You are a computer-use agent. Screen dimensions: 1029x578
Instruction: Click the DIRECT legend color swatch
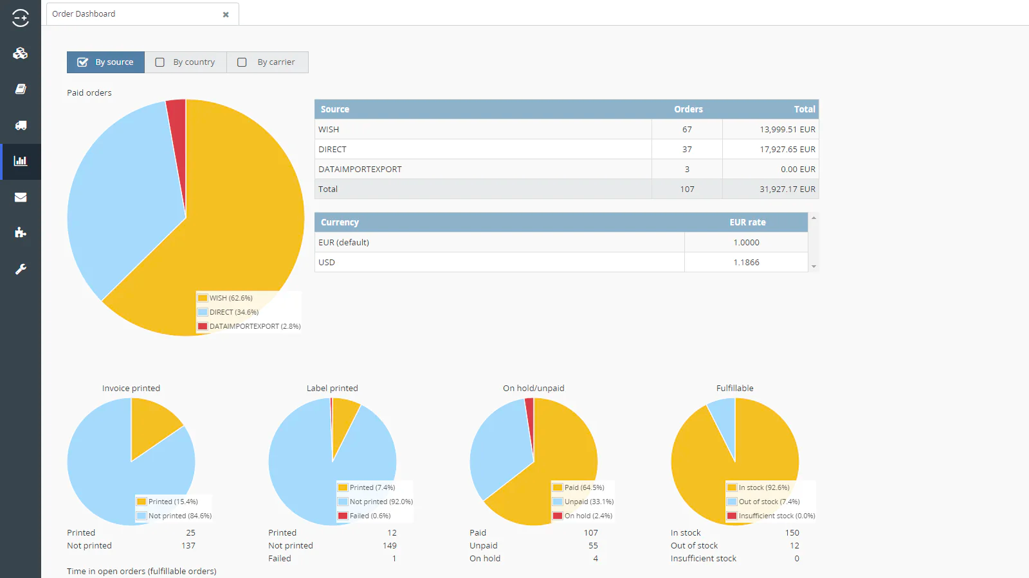(x=203, y=312)
